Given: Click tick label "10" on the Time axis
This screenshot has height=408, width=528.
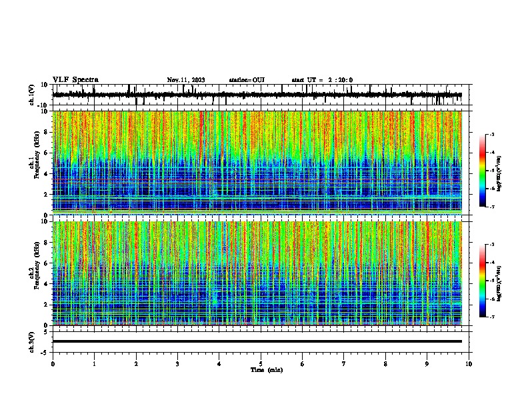Looking at the screenshot, I should point(469,364).
